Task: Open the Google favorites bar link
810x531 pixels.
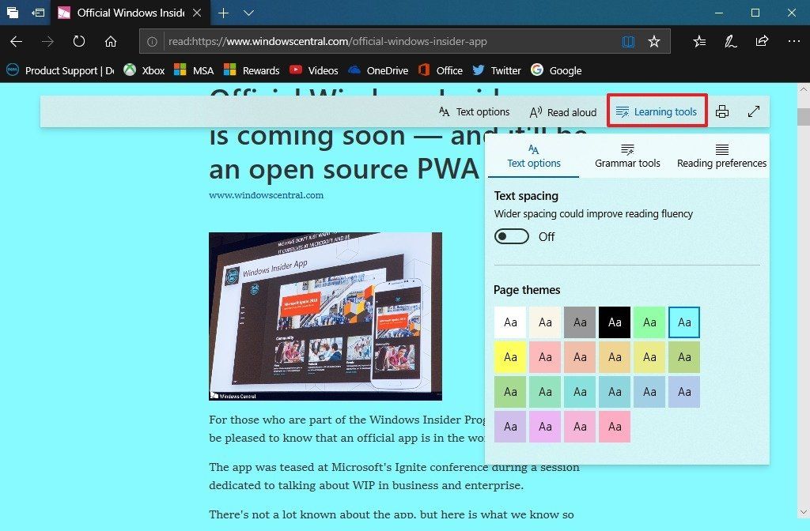Action: (x=556, y=70)
